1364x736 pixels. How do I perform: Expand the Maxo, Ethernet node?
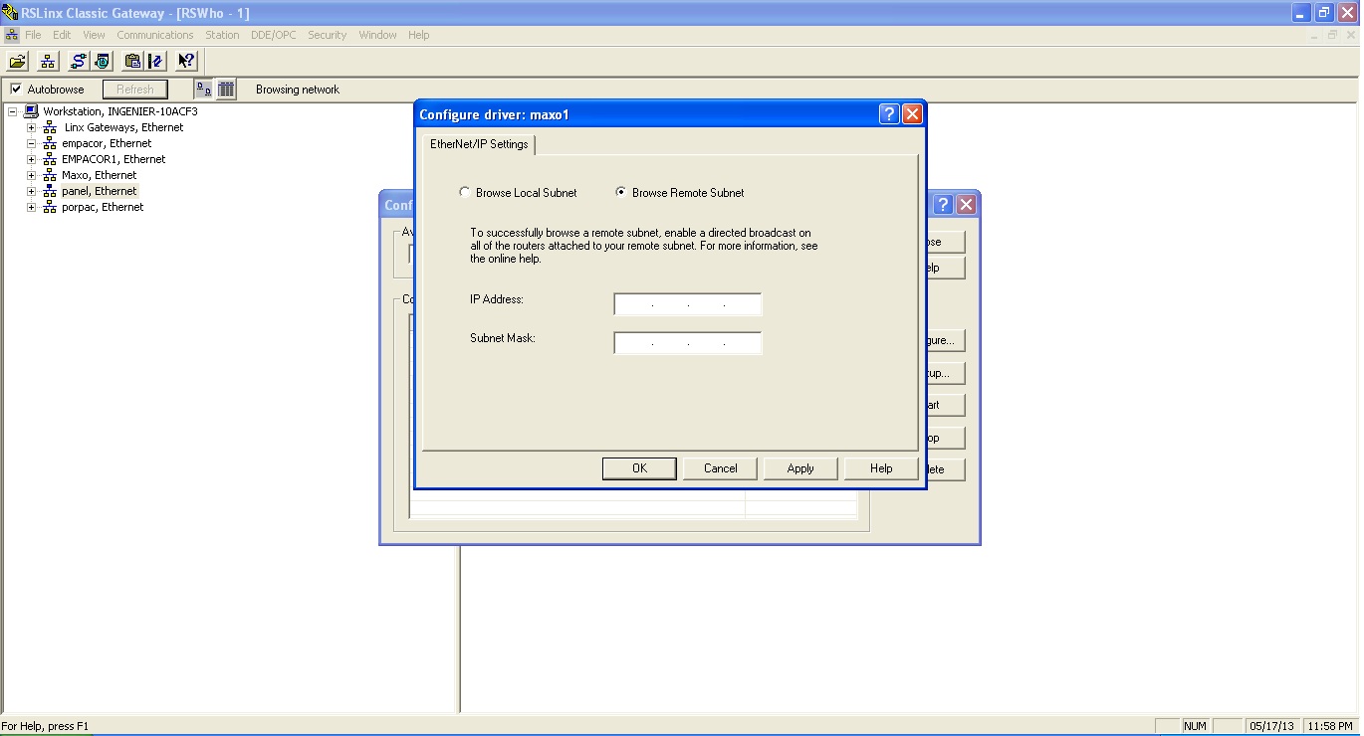click(32, 175)
